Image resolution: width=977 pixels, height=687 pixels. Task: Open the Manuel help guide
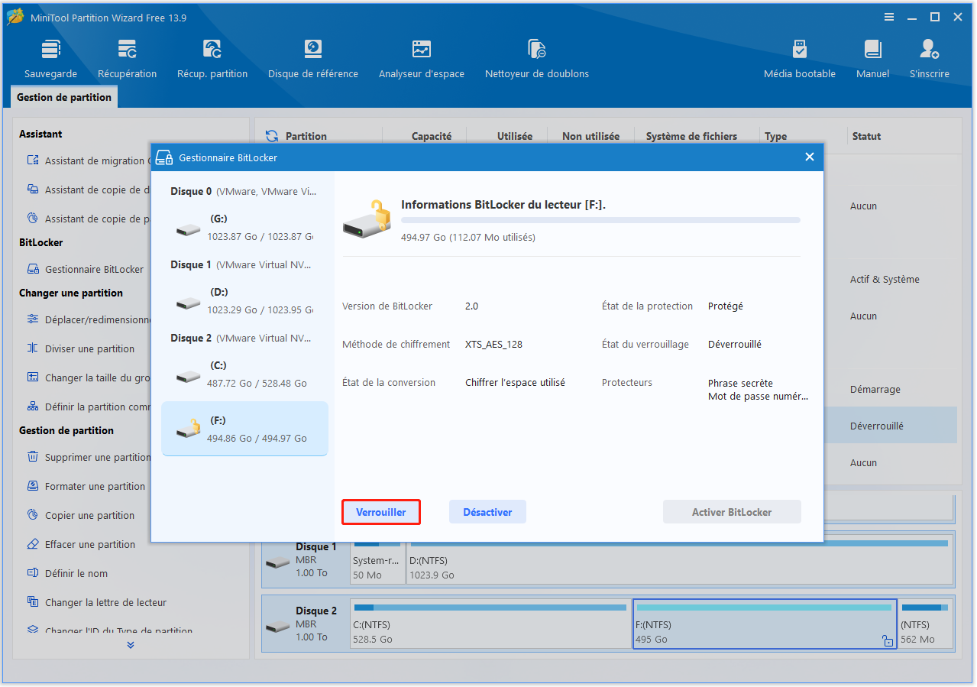pyautogui.click(x=872, y=60)
